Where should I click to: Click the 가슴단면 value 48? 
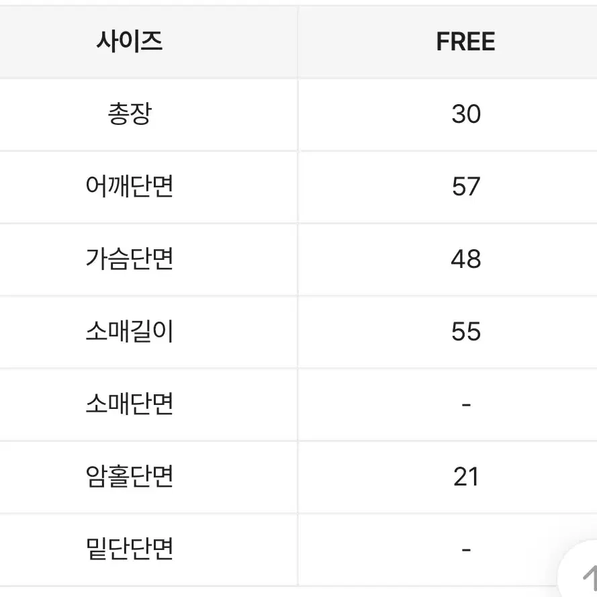(466, 259)
